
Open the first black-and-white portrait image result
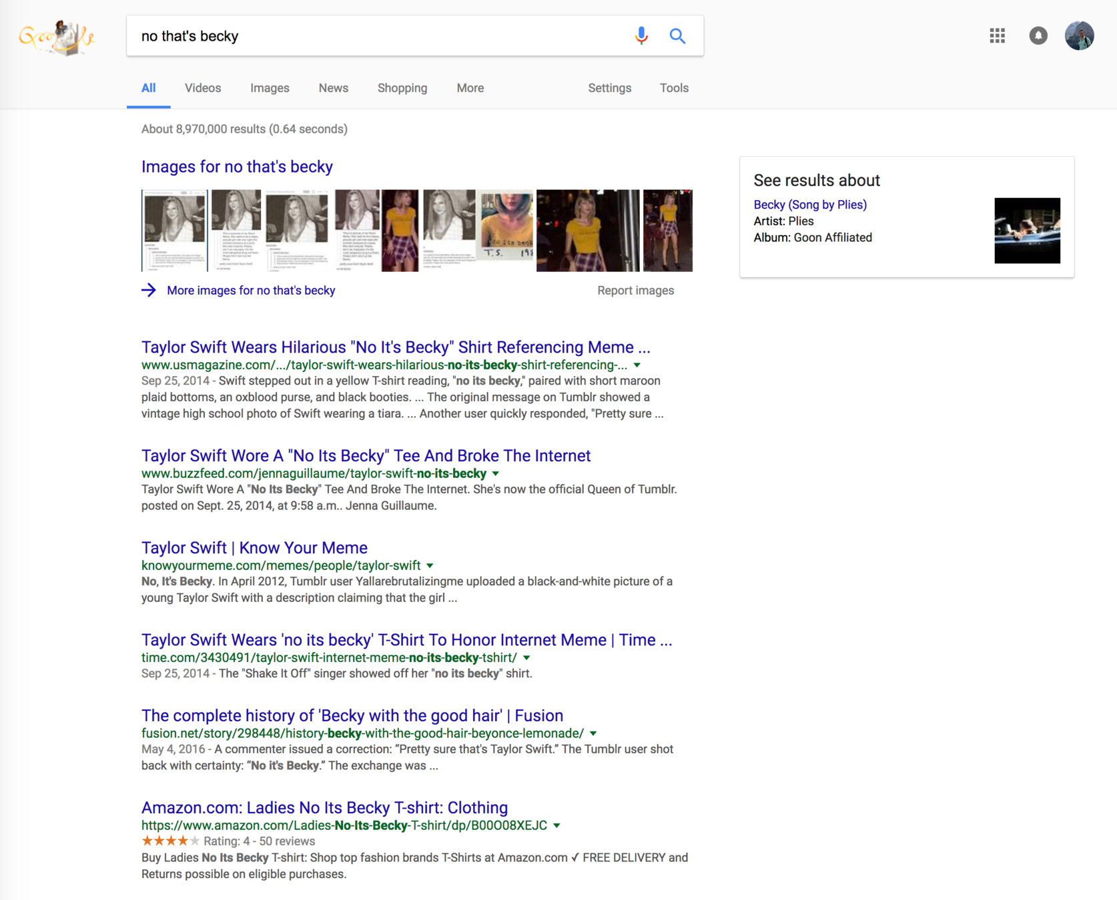point(175,231)
